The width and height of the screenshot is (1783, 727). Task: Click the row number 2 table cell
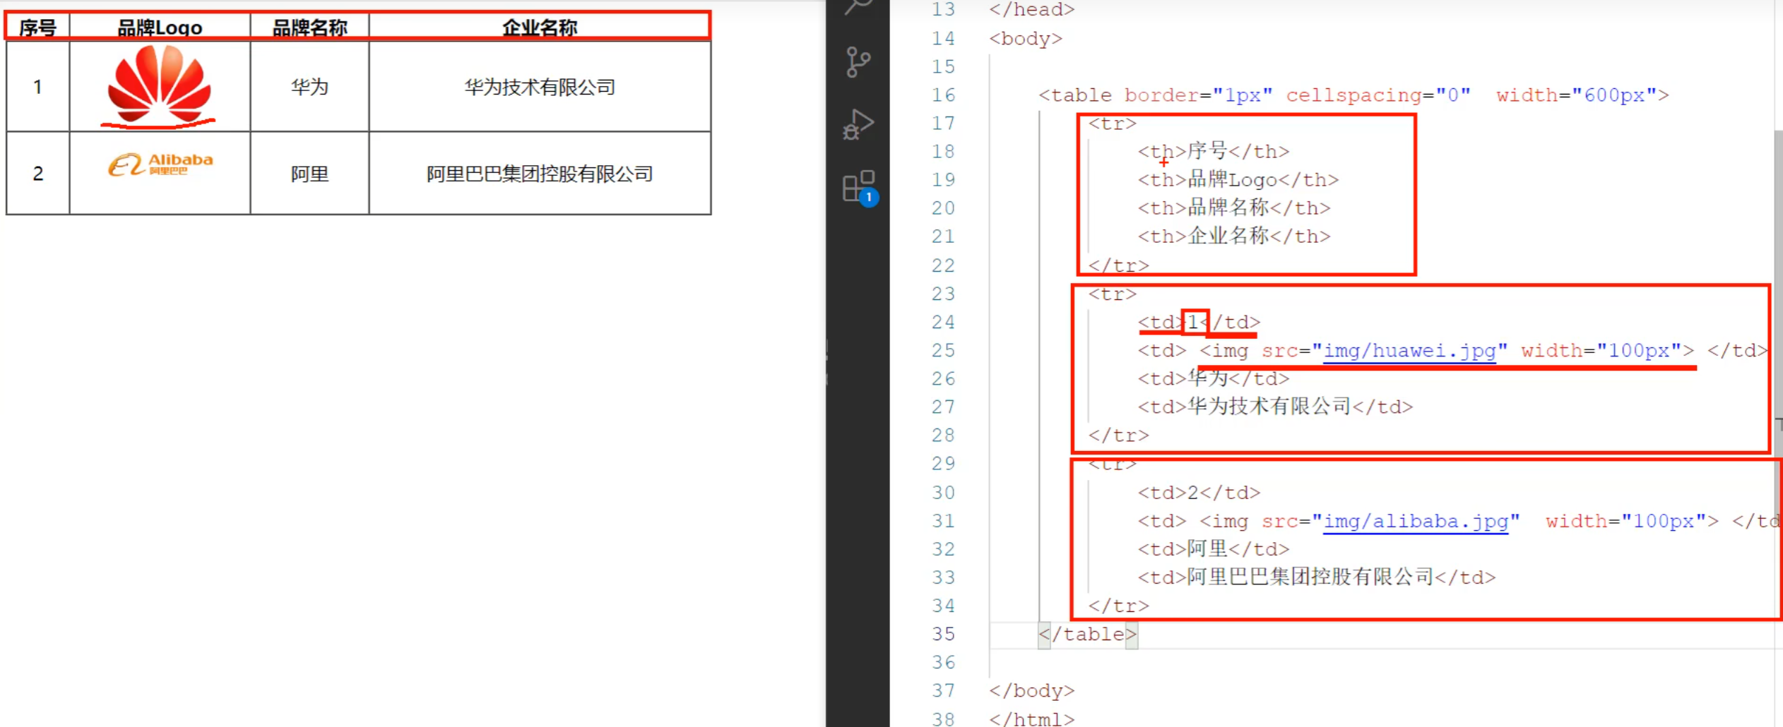[37, 174]
